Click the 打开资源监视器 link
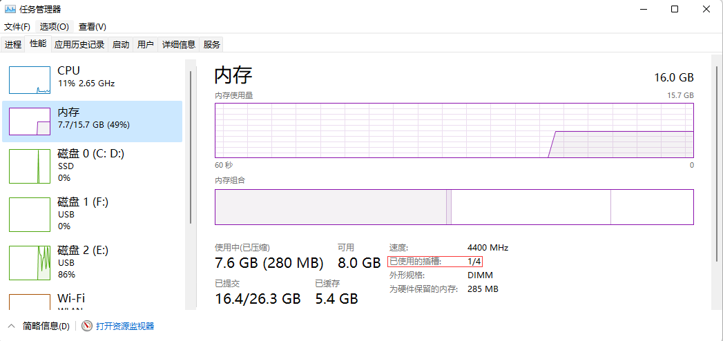The height and width of the screenshot is (341, 723). coord(125,326)
